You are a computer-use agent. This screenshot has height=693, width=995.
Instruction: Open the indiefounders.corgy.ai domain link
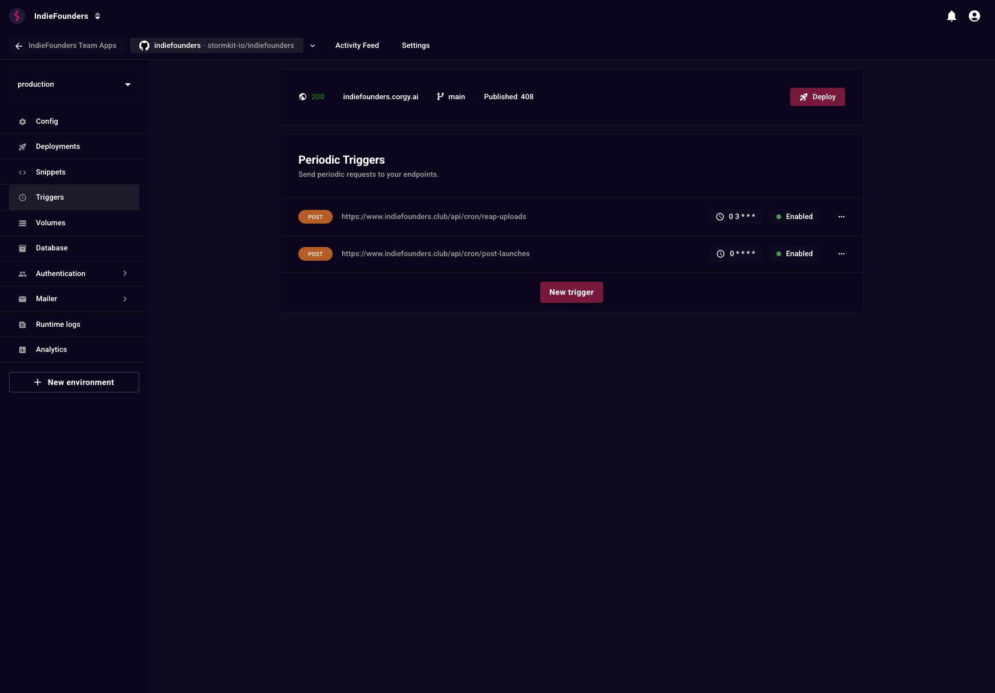coord(381,97)
